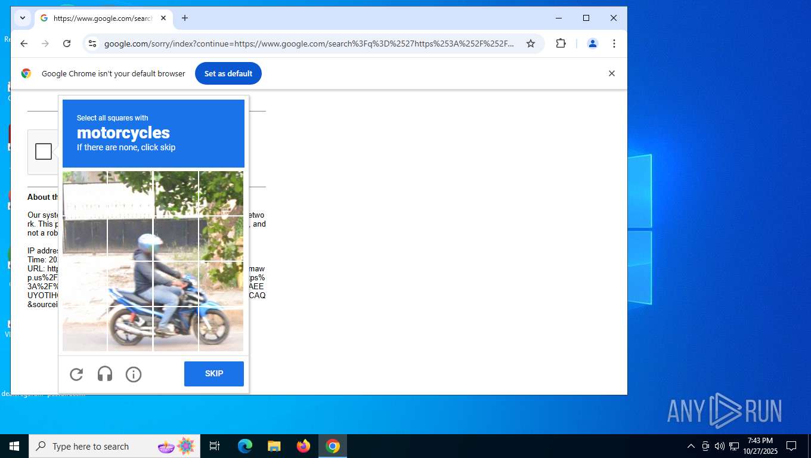Open Task View from the taskbar
Image resolution: width=811 pixels, height=458 pixels.
pos(215,446)
